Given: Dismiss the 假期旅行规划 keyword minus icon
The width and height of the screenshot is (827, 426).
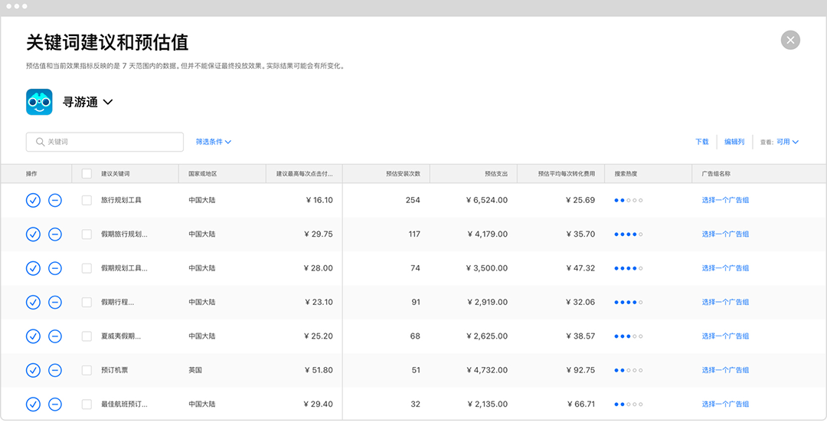Looking at the screenshot, I should pos(55,234).
